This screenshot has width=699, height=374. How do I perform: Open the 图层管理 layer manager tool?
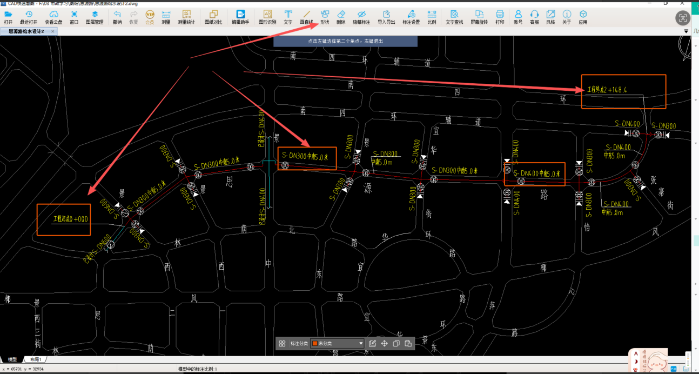(x=95, y=17)
